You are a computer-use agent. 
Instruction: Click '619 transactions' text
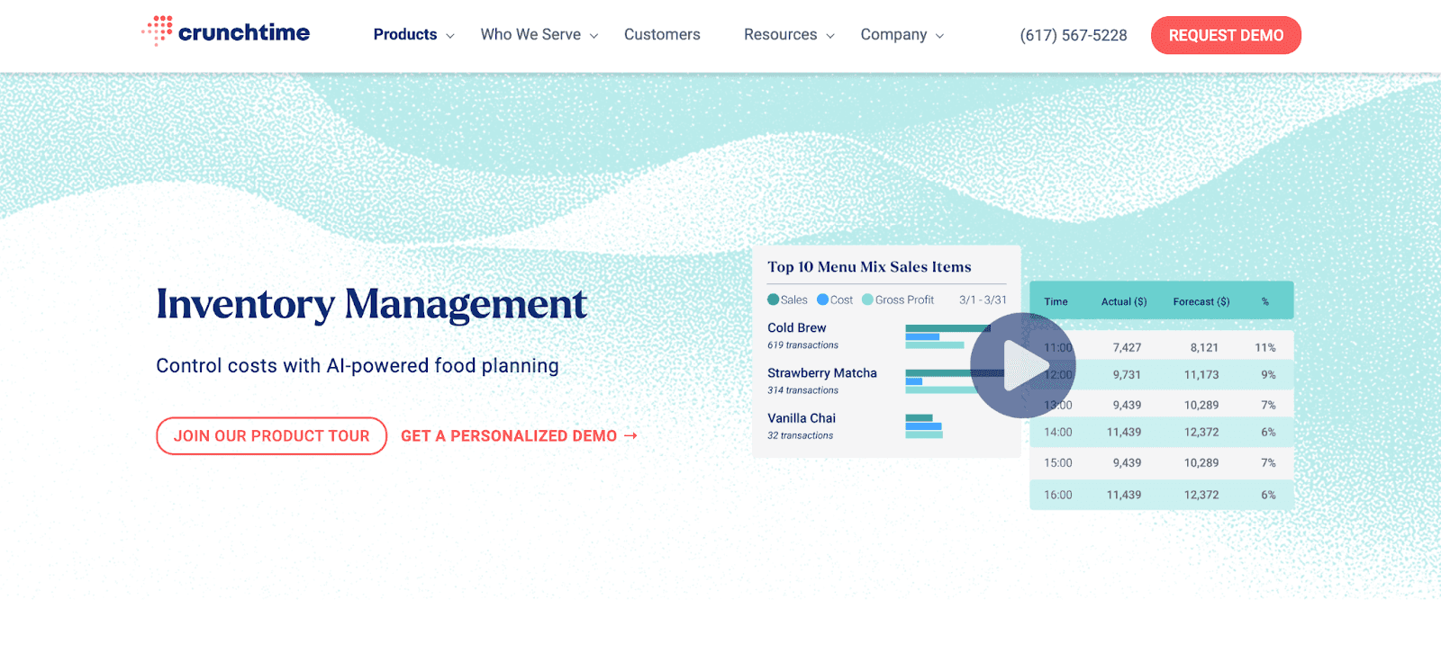[x=802, y=345]
